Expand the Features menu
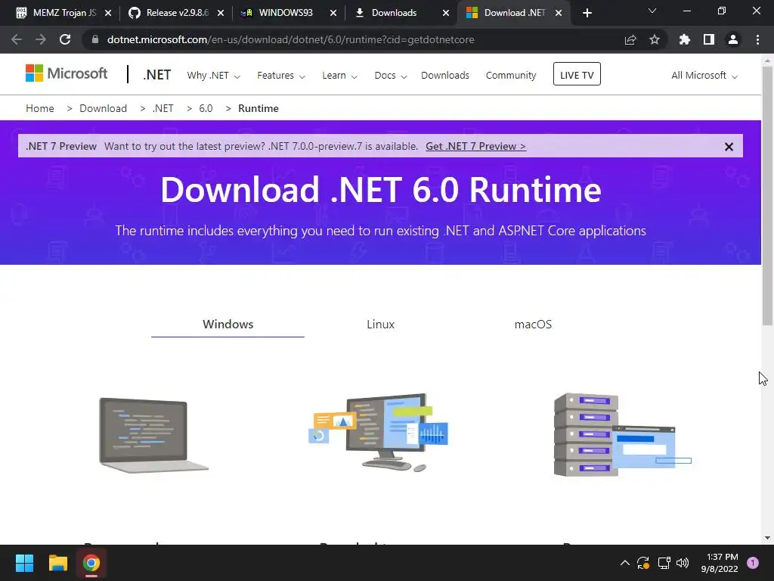Screen dimensions: 774x581 click(281, 76)
